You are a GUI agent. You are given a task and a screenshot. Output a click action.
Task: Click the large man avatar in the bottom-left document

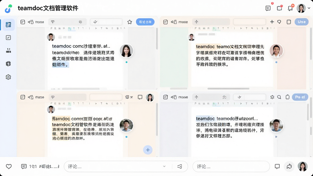click(x=126, y=125)
